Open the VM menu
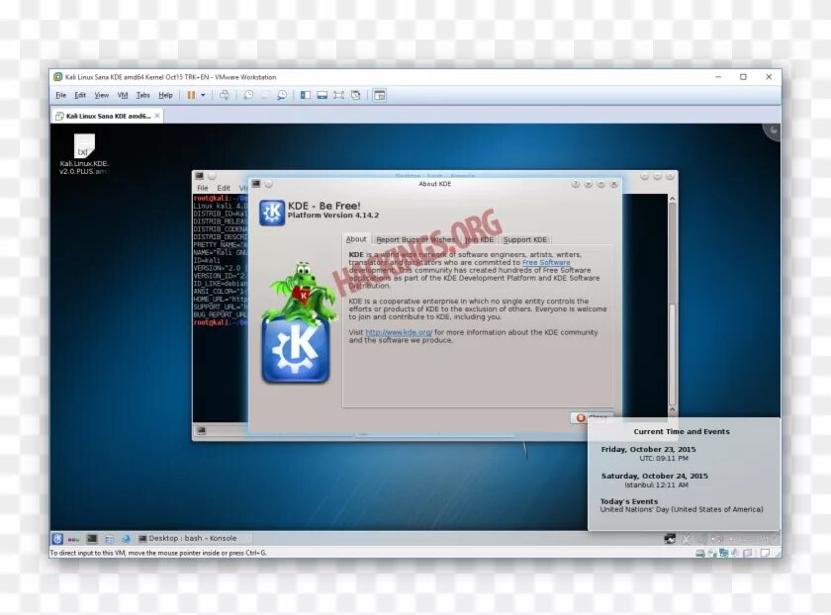Viewport: 831px width, 615px height. tap(123, 95)
